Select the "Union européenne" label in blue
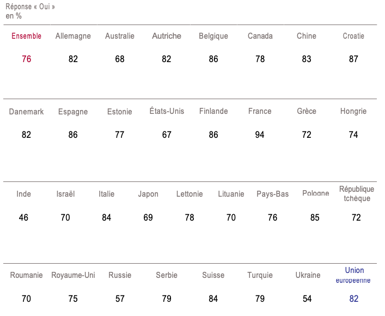385x316 pixels. click(x=354, y=275)
